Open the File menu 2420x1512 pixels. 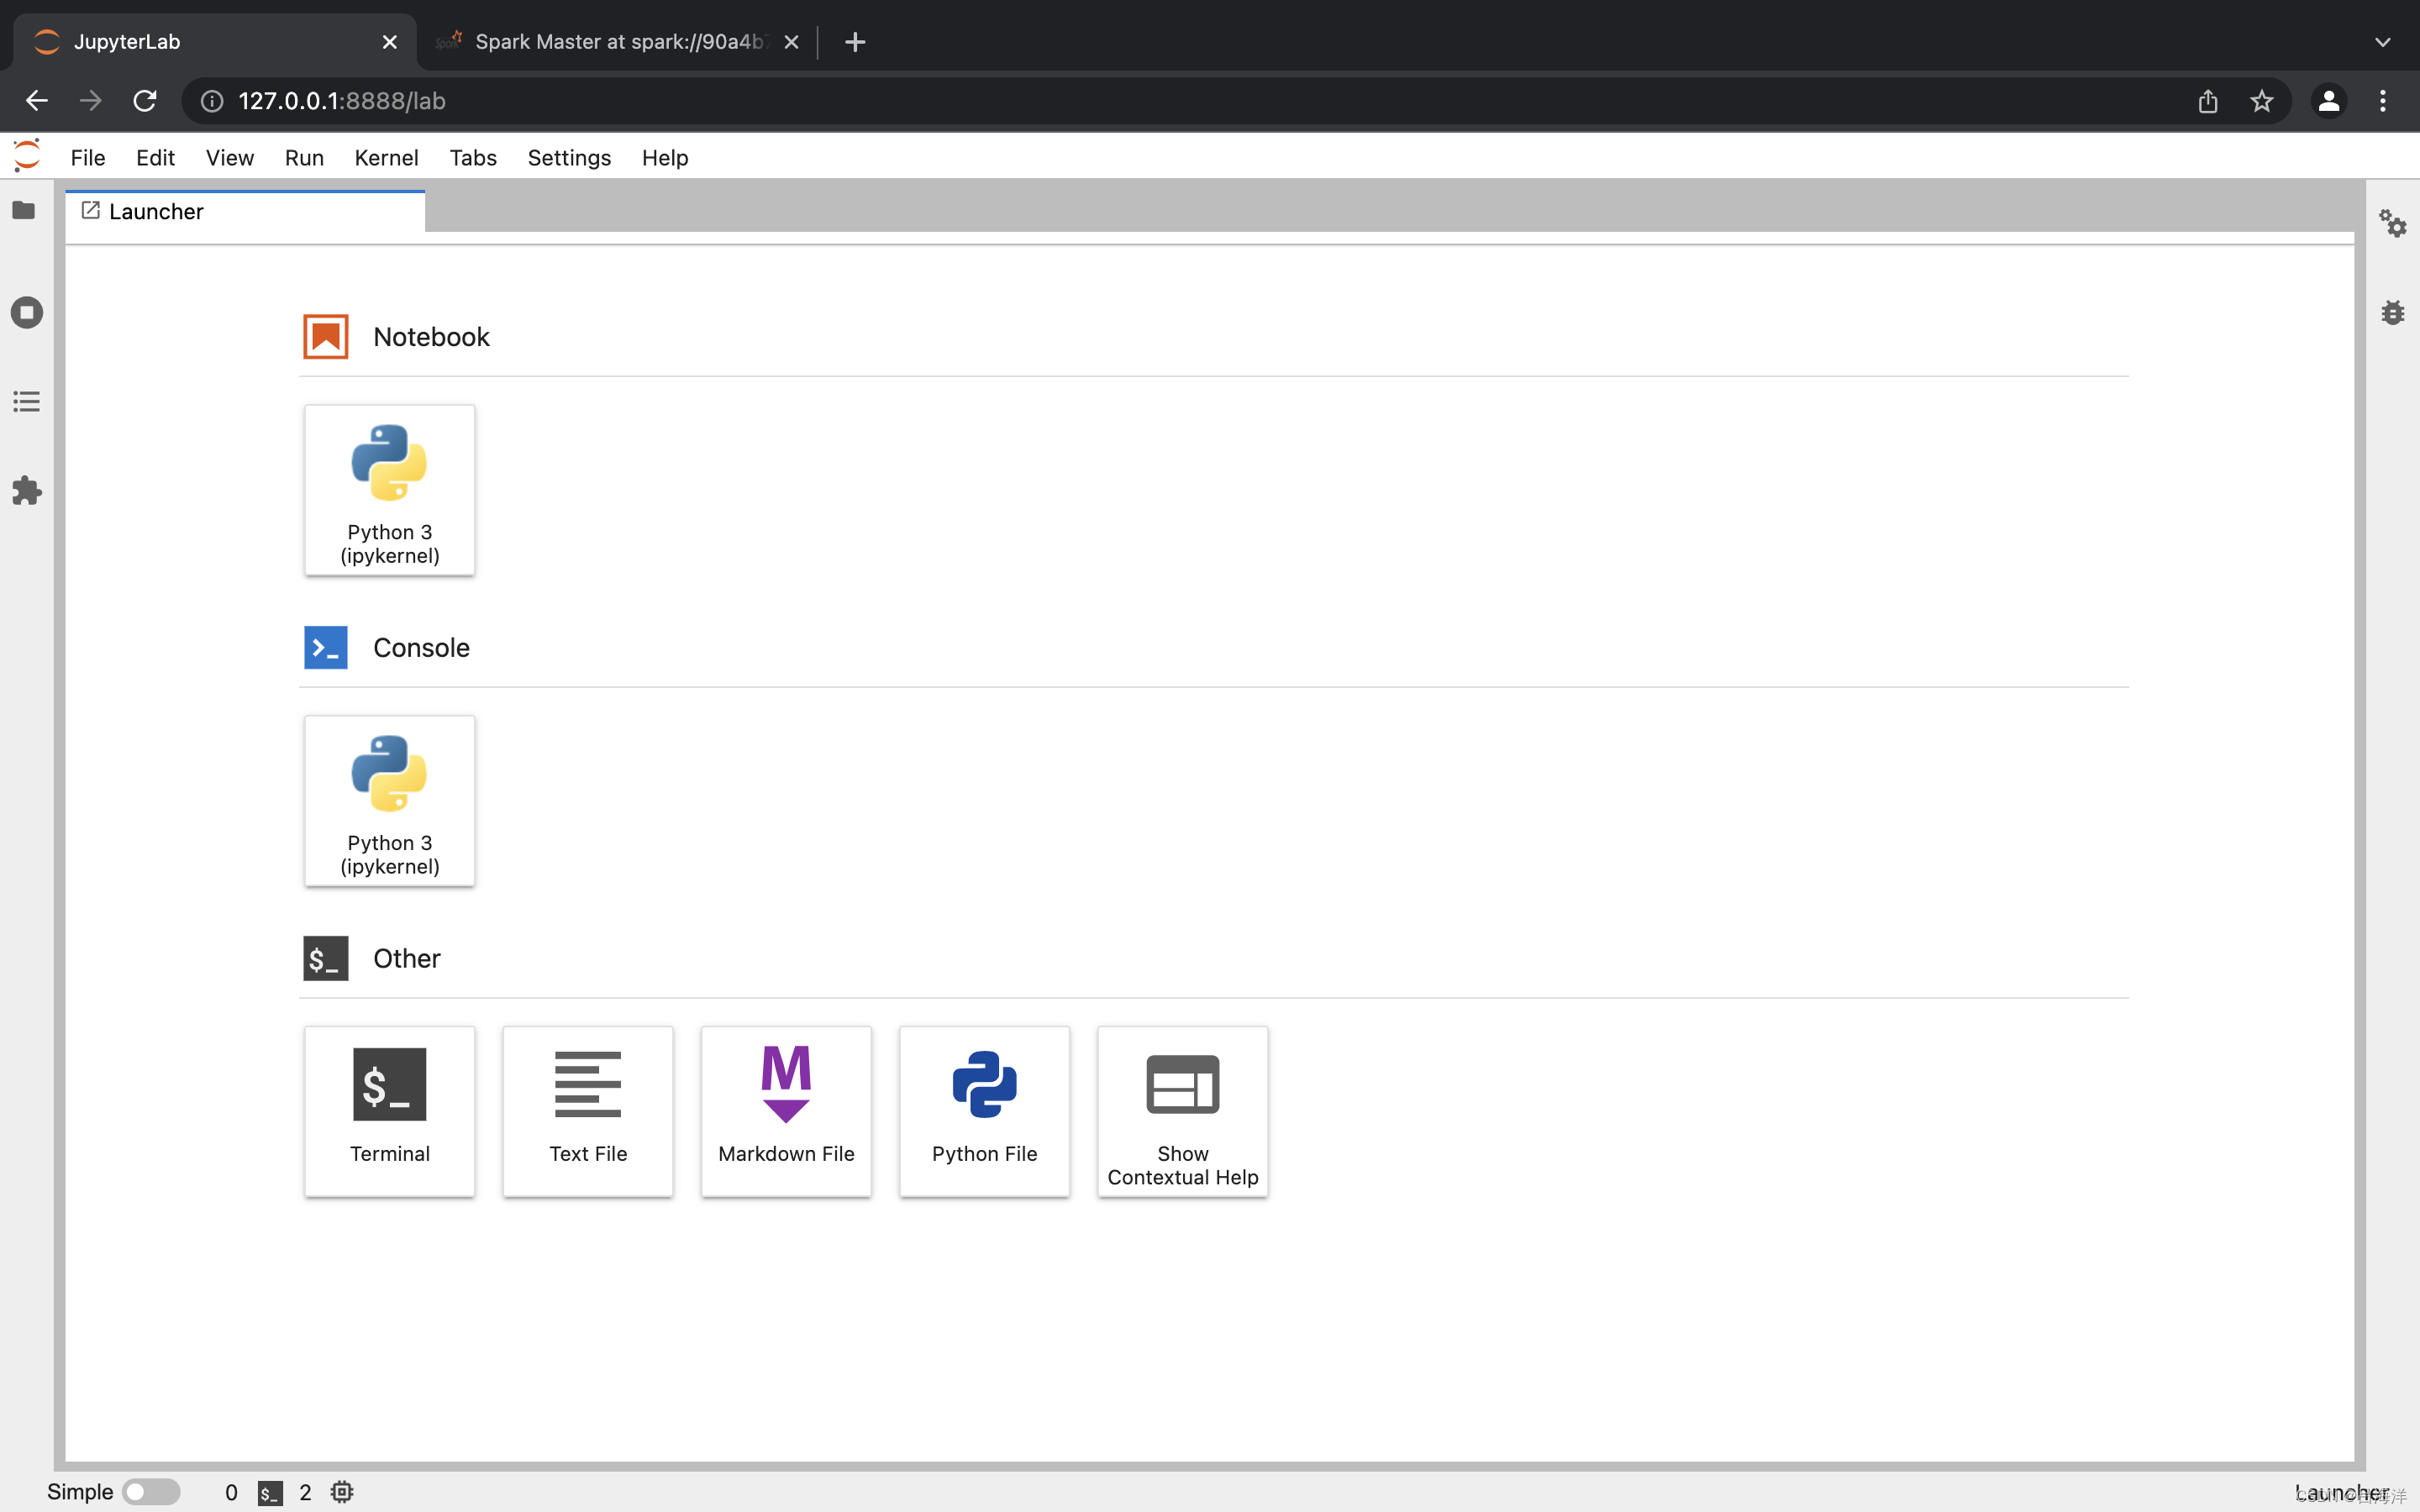pos(88,157)
